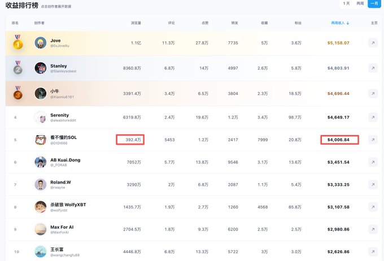Viewport: 384px width, 261px height.
Task: Click AB Kuai.Dong view count 7052万
Action: point(134,162)
